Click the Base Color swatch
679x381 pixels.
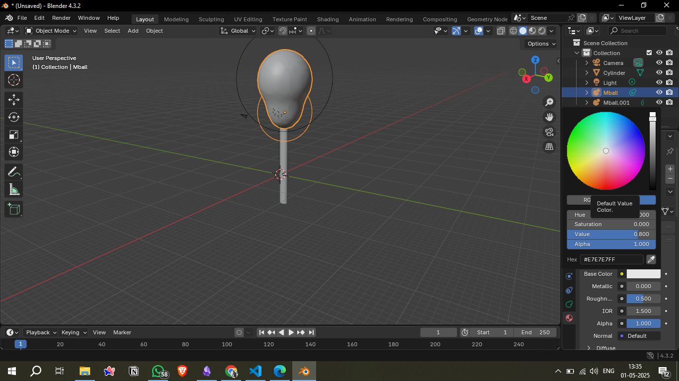[643, 274]
